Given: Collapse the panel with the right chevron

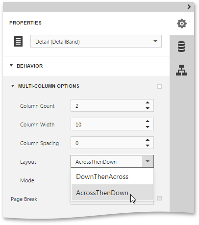Looking at the screenshot, I should click(189, 7).
